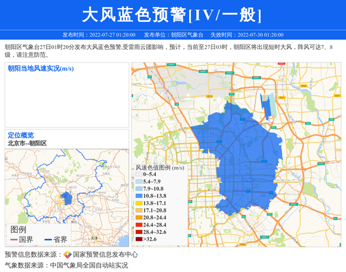Select the 5.4~7.9 wind speed legend swatch
Screen dimensions: 346x272
pyautogui.click(x=138, y=181)
